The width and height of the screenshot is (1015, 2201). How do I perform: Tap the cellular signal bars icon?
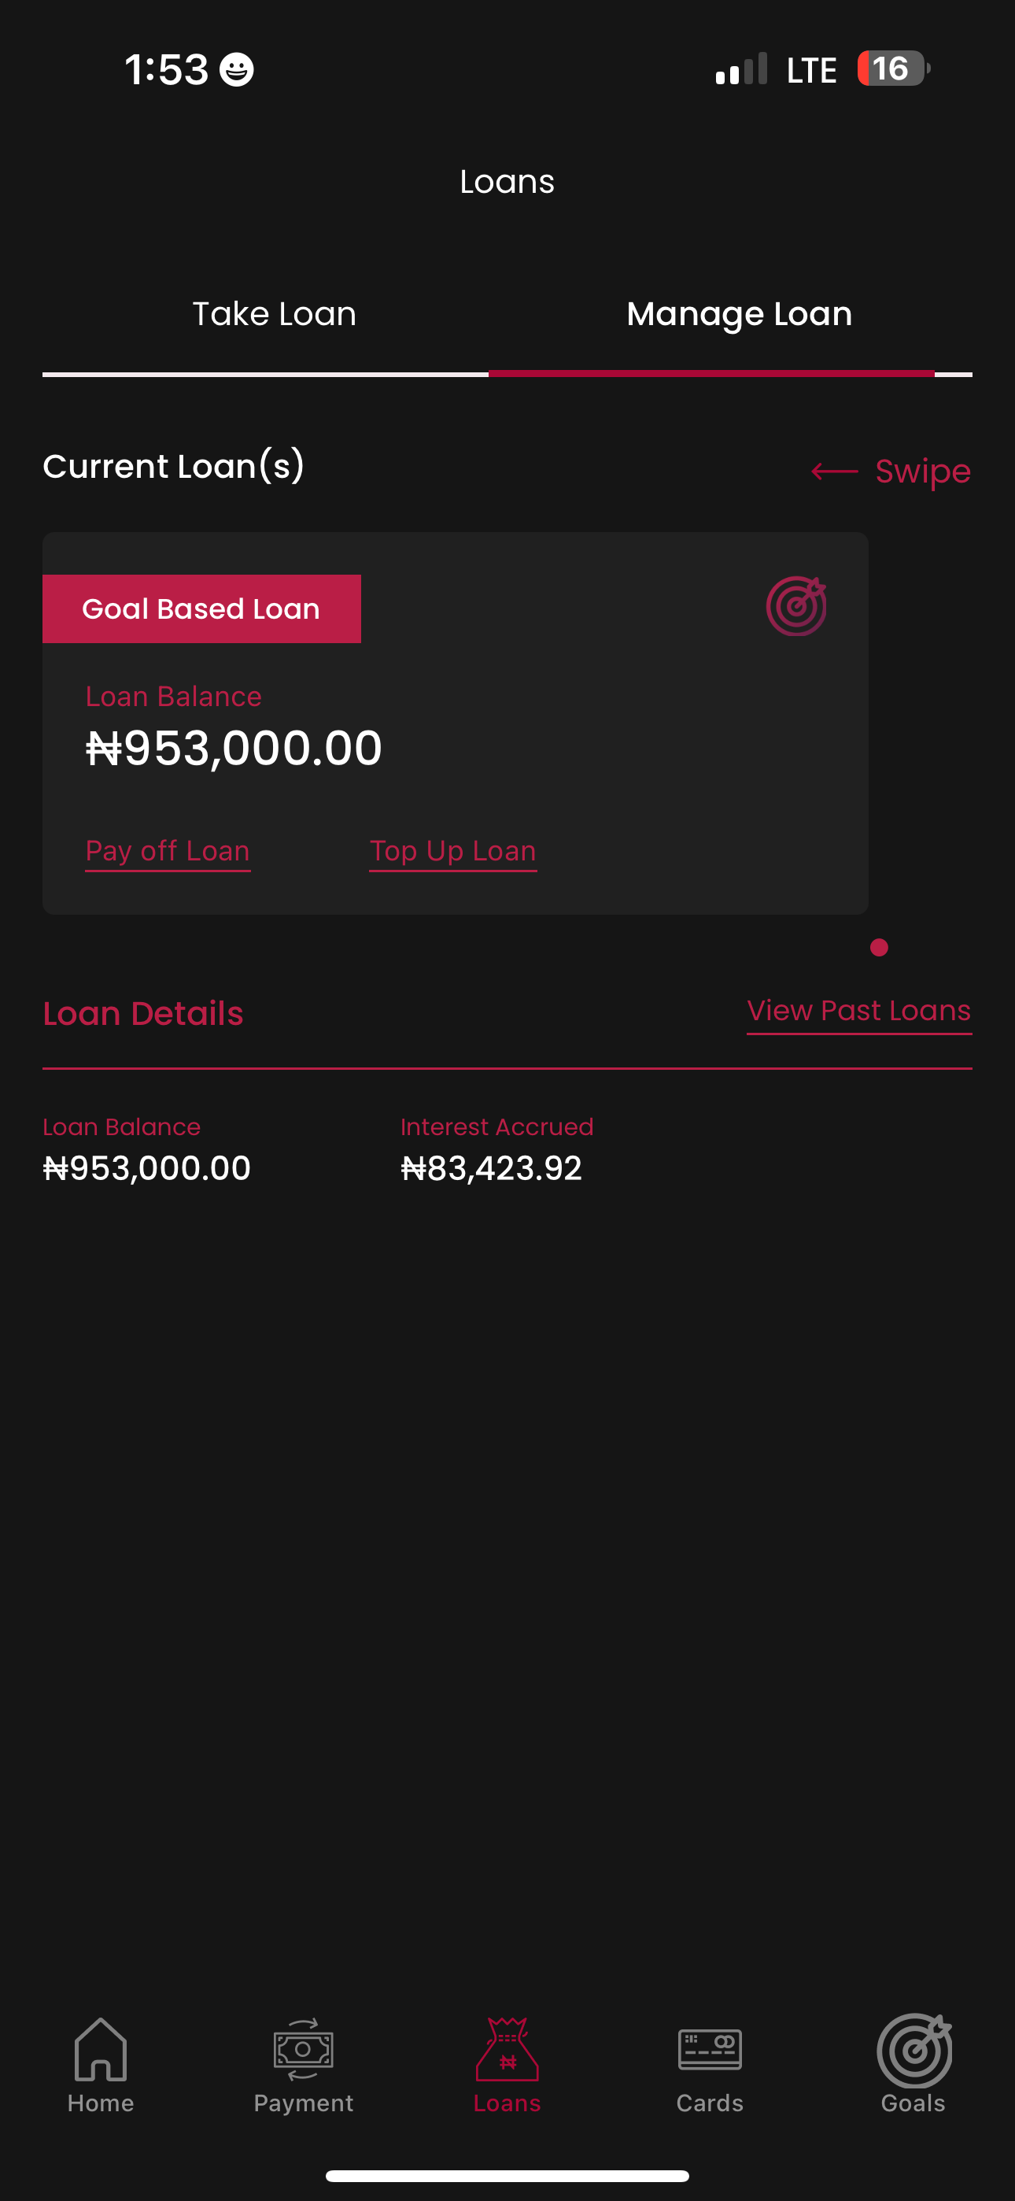(740, 70)
